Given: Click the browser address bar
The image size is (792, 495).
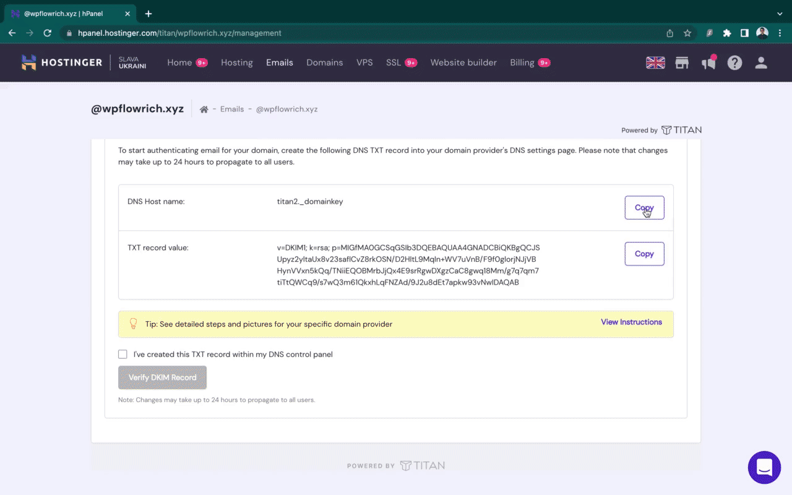Looking at the screenshot, I should coord(365,33).
